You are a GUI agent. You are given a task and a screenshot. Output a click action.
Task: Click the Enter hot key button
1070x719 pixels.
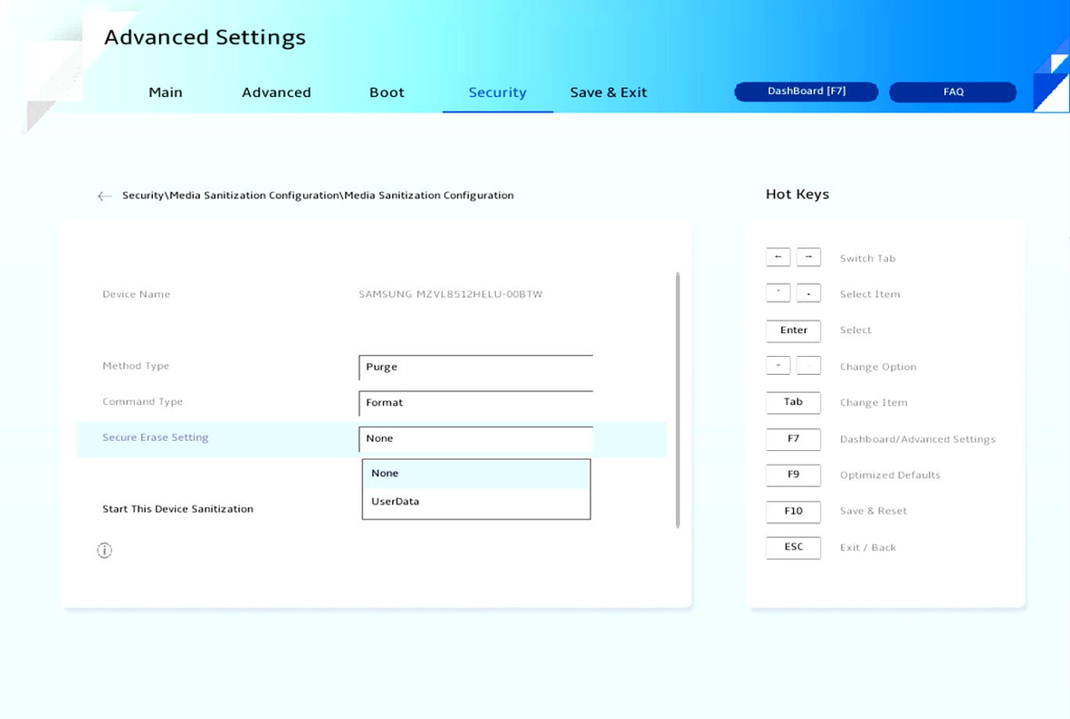pyautogui.click(x=793, y=331)
